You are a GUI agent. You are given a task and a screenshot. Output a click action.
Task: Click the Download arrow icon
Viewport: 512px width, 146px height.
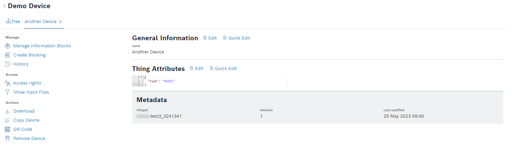(x=7, y=111)
